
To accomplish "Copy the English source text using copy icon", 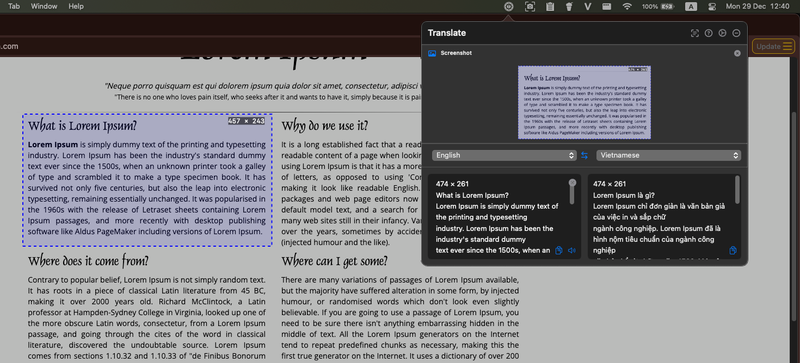I will 559,250.
